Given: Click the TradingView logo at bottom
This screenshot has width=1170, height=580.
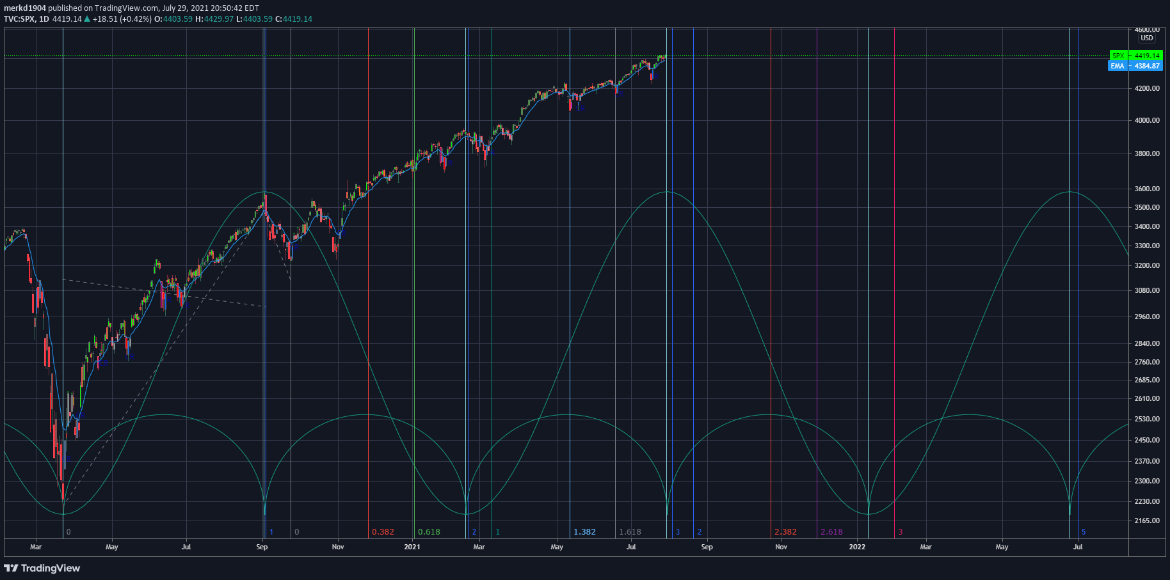Looking at the screenshot, I should click(42, 568).
